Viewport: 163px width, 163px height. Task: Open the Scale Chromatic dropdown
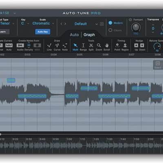coord(53,24)
